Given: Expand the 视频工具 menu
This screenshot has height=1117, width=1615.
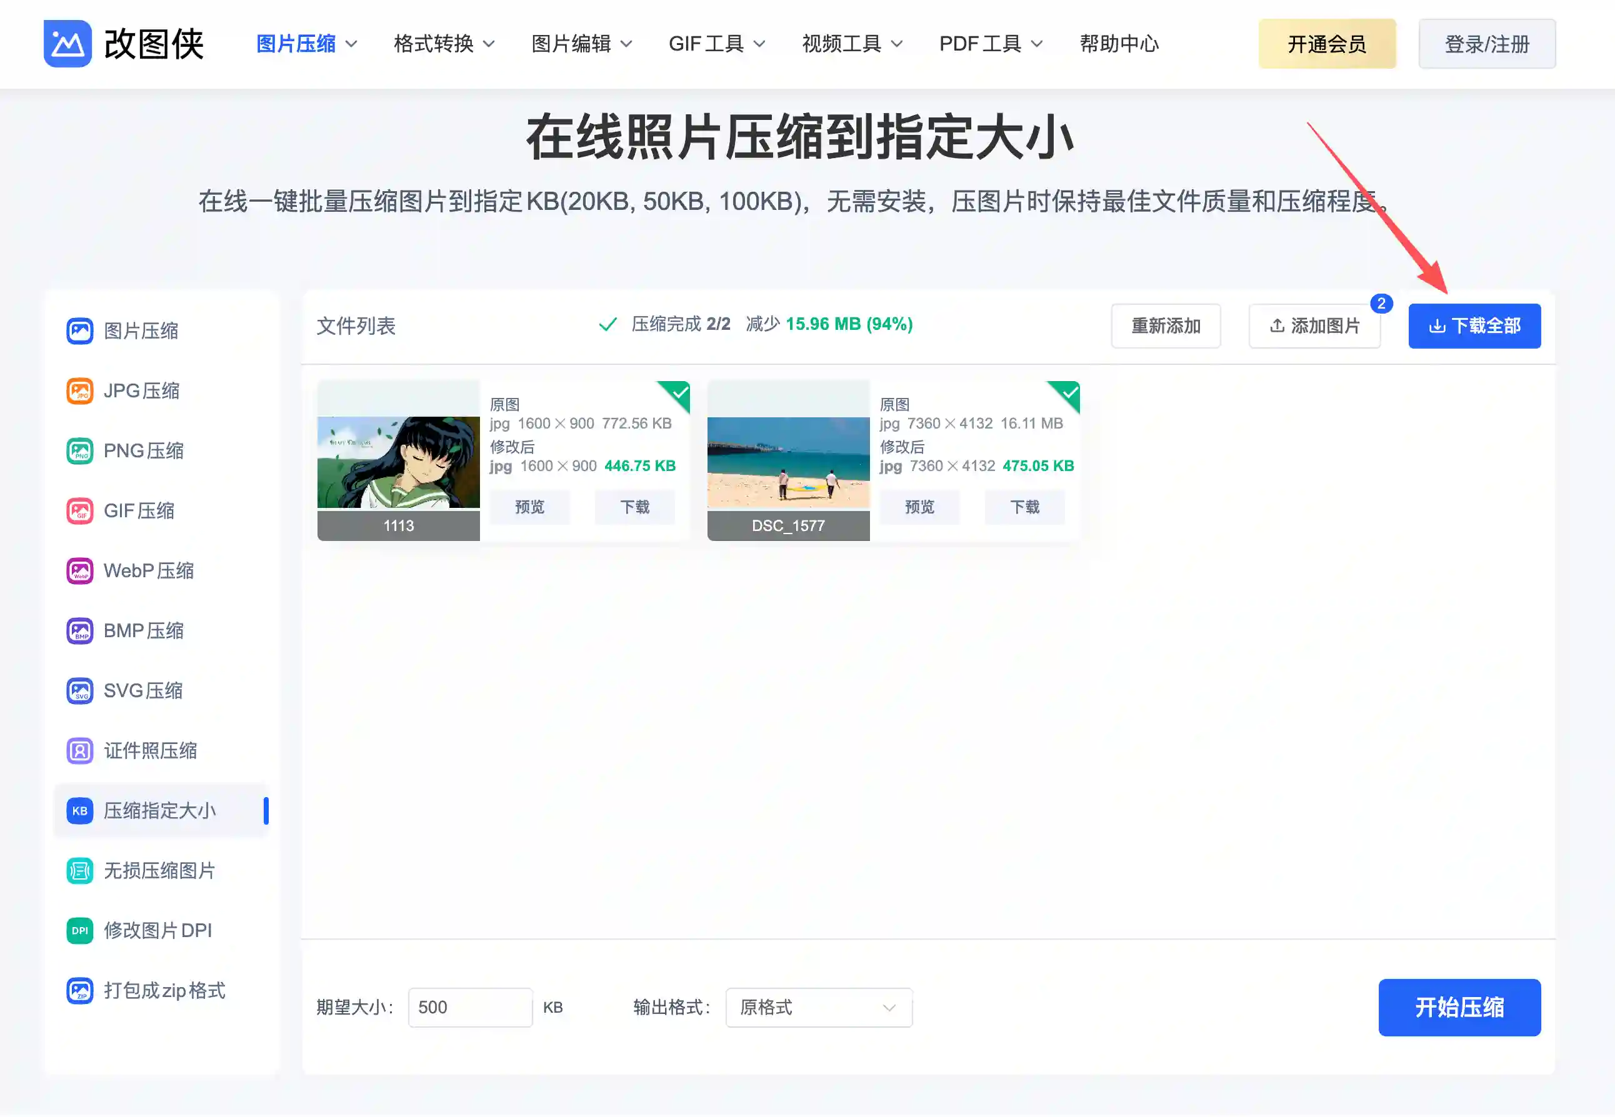Looking at the screenshot, I should pos(843,43).
